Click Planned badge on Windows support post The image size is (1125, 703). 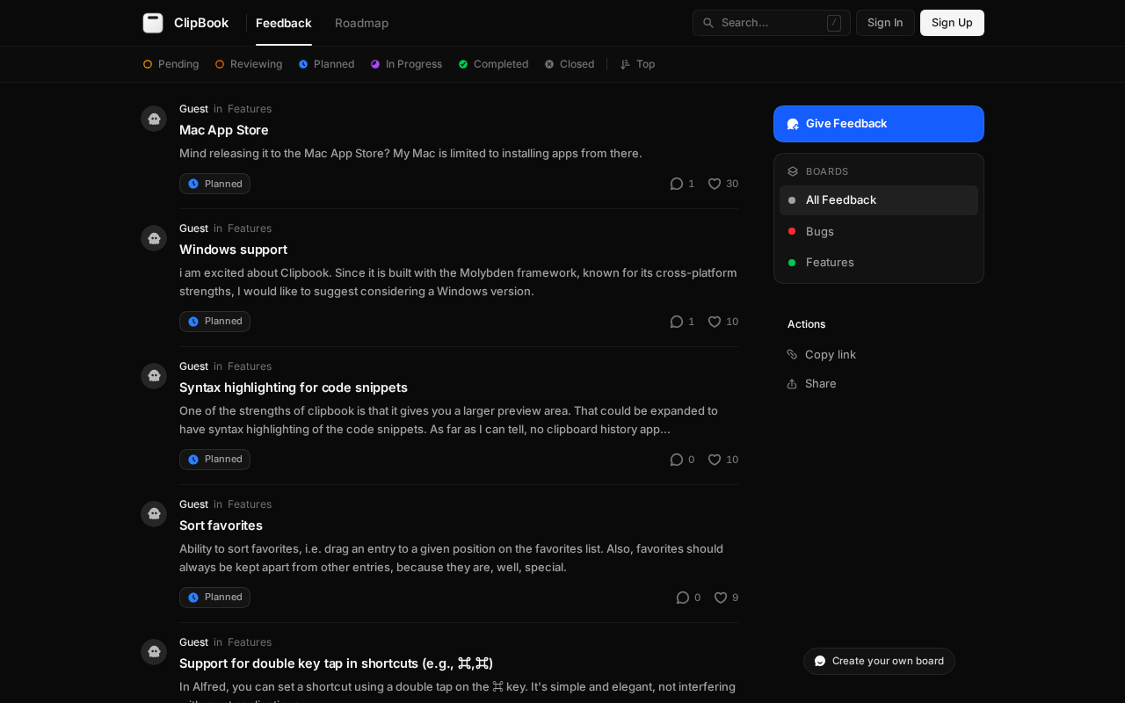click(x=214, y=322)
